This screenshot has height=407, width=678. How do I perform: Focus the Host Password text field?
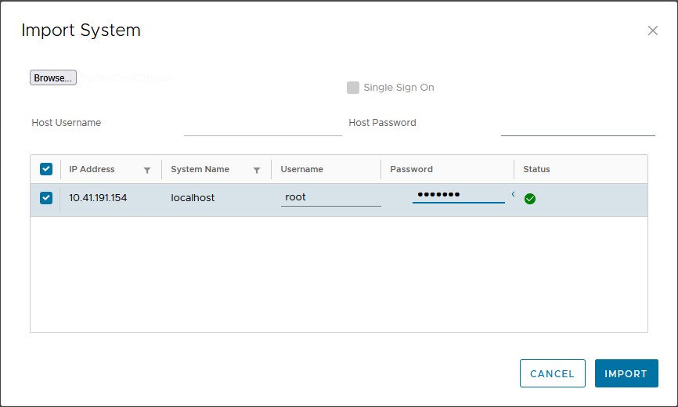pyautogui.click(x=577, y=125)
